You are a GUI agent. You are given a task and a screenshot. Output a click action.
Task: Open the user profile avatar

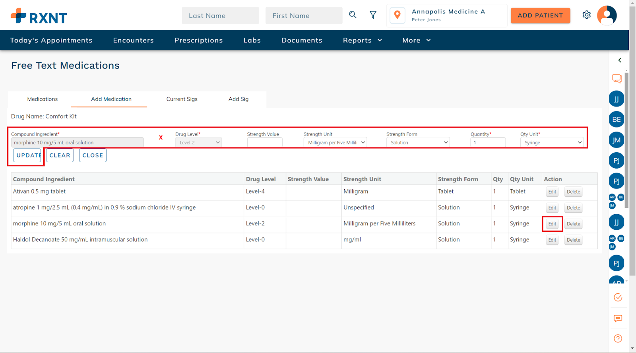click(x=607, y=16)
